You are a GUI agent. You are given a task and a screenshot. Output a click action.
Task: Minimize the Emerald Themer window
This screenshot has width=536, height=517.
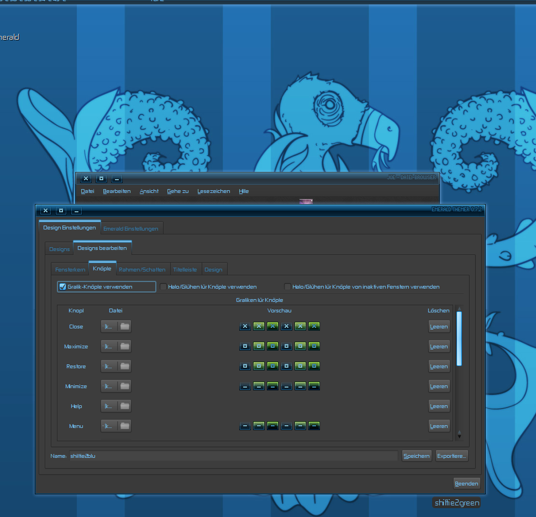[76, 211]
